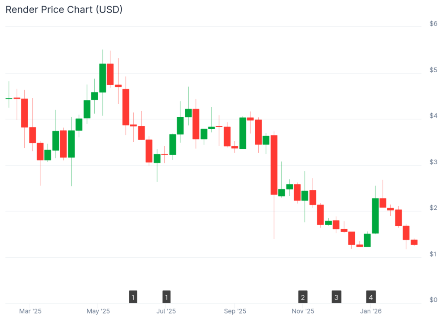
Task: Click the tall green candle at May peak
Action: point(103,78)
